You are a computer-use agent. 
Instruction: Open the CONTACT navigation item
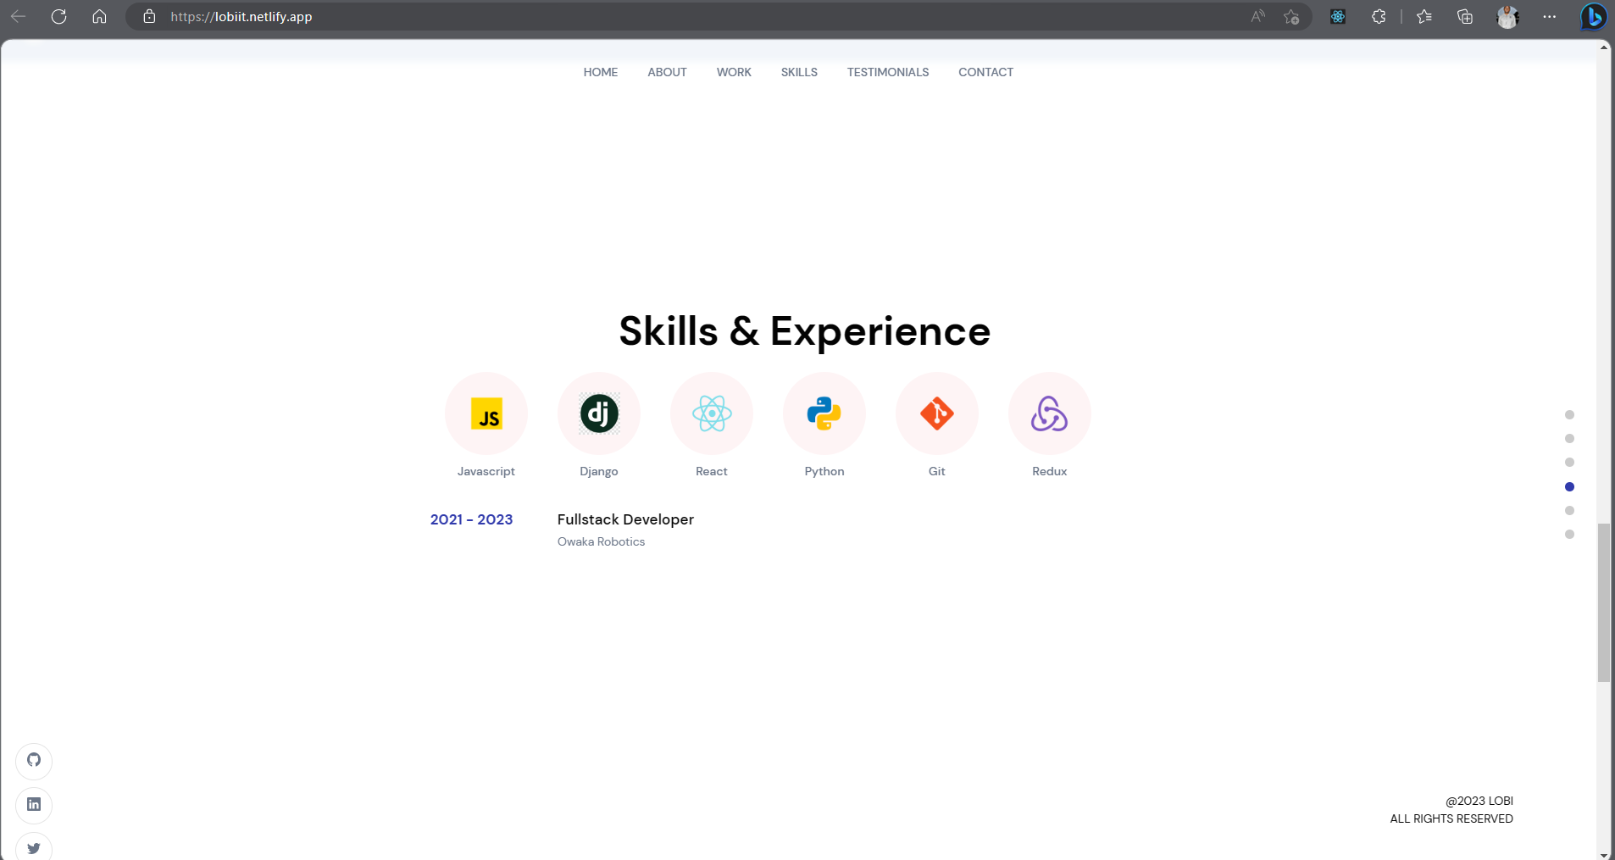985,72
